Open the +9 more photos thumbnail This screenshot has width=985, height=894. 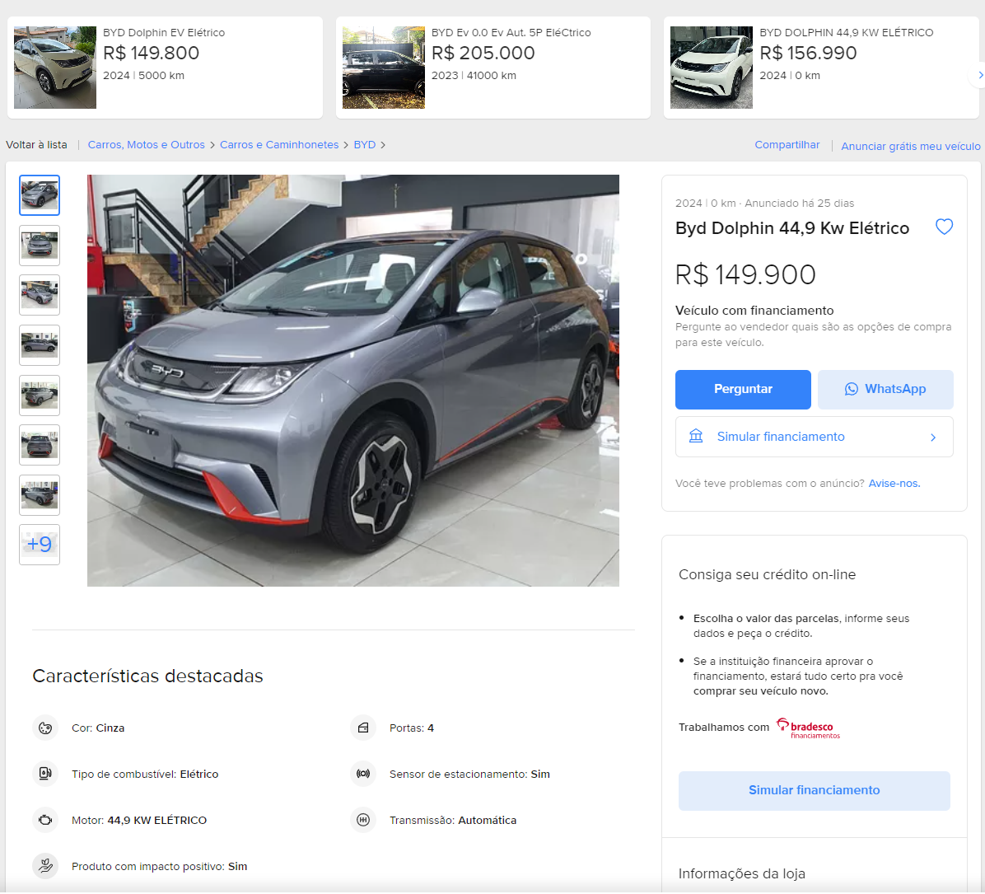(40, 545)
